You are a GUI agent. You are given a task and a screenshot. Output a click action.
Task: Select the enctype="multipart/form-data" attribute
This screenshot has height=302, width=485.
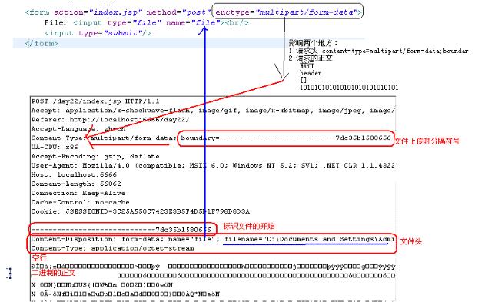click(288, 12)
